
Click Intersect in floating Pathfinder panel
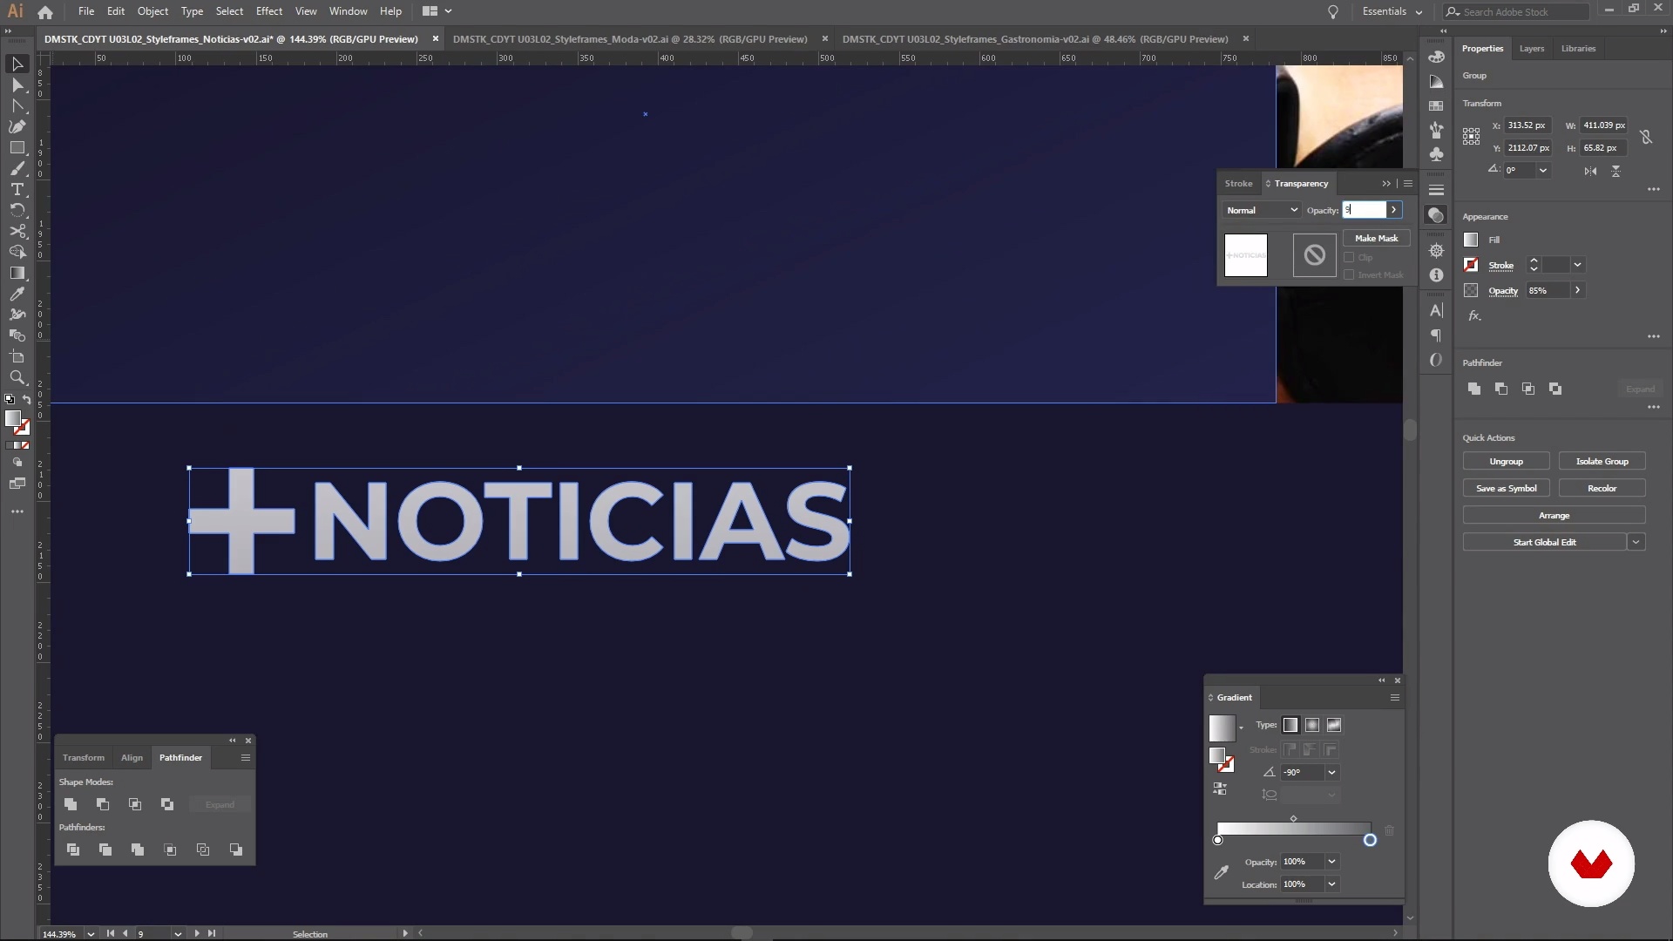[x=135, y=804]
